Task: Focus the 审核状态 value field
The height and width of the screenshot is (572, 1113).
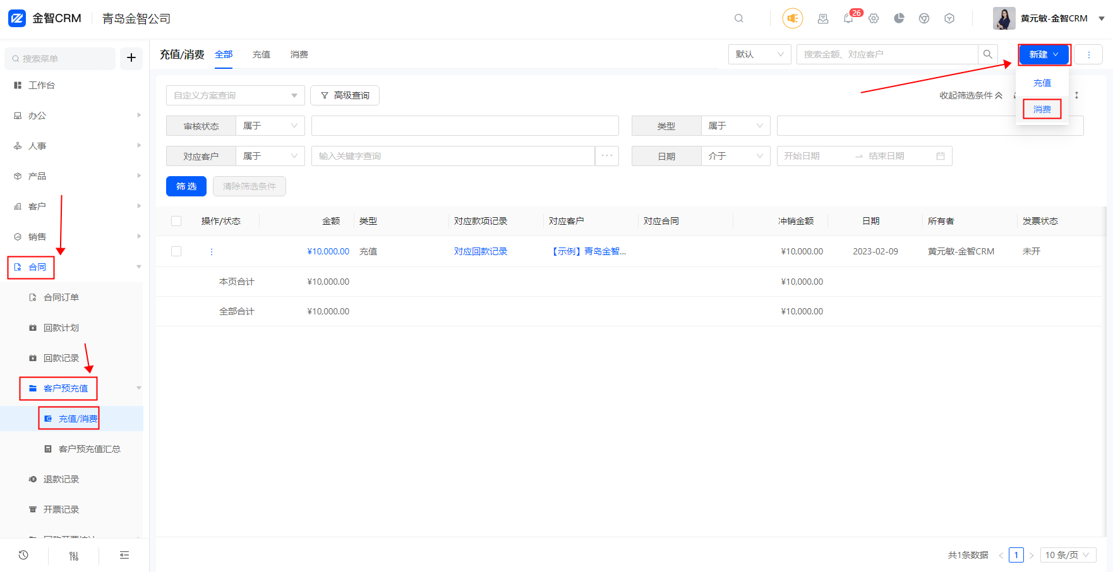Action: coord(465,126)
